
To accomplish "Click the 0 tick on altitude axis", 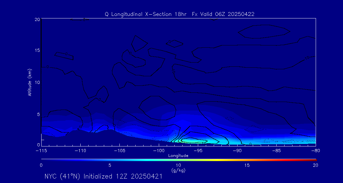I will pyautogui.click(x=38, y=145).
